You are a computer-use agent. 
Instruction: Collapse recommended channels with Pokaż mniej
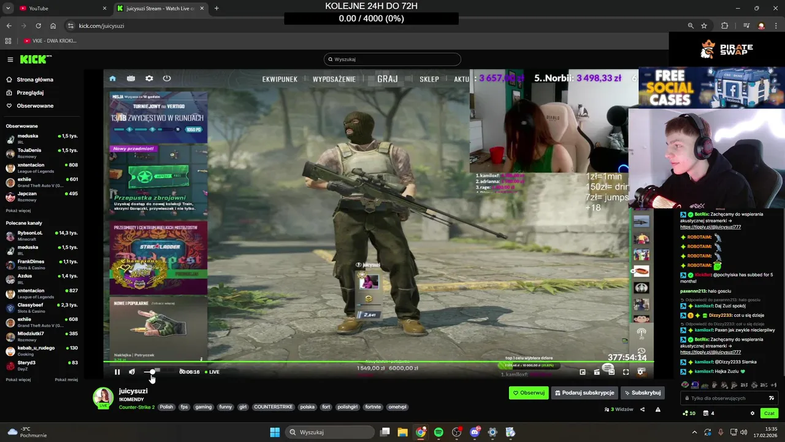click(66, 379)
